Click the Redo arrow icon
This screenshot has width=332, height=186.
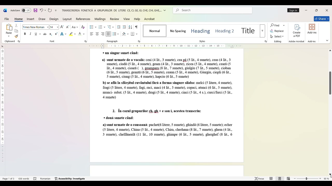pyautogui.click(x=50, y=10)
